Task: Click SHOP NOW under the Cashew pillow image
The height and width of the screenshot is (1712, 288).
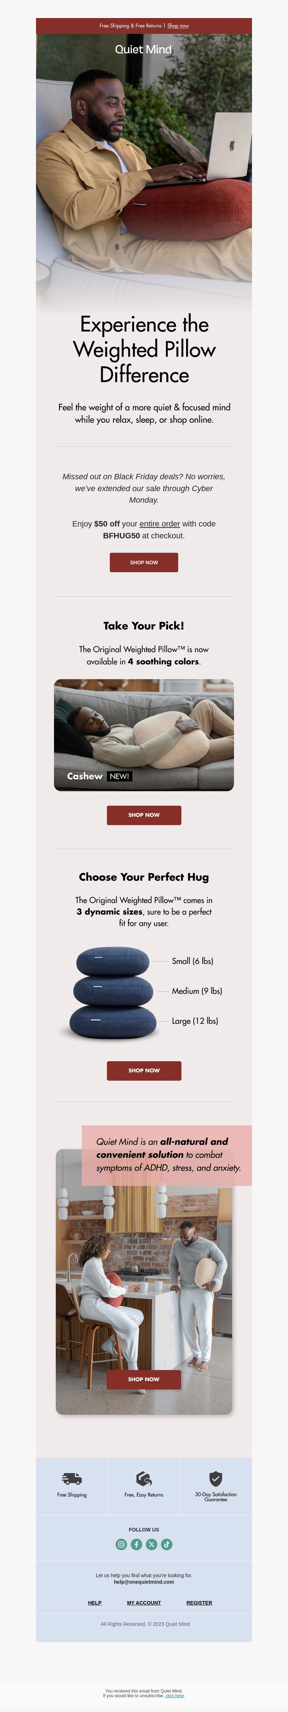Action: pyautogui.click(x=144, y=815)
